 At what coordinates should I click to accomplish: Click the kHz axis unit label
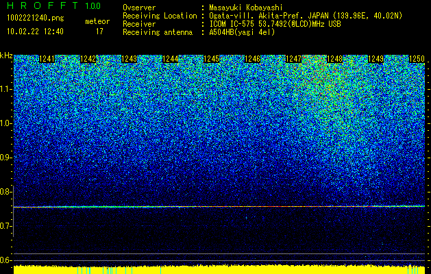6,55
